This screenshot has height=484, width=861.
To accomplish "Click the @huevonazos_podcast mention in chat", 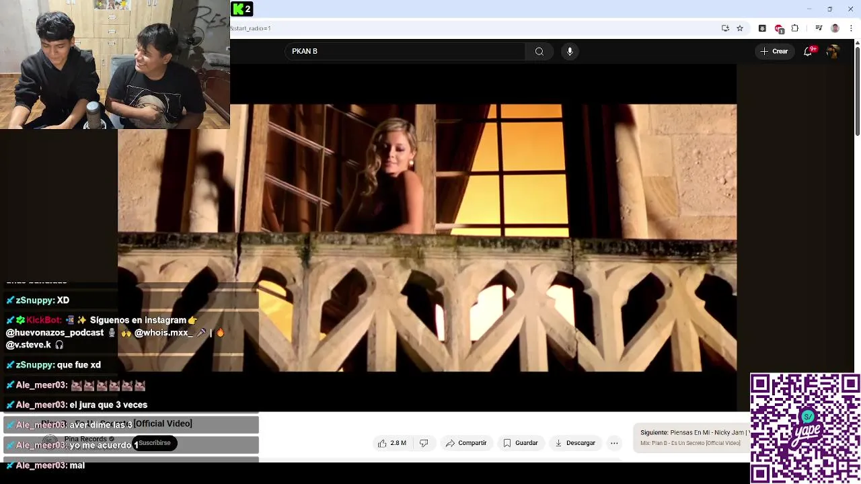I will (x=55, y=333).
